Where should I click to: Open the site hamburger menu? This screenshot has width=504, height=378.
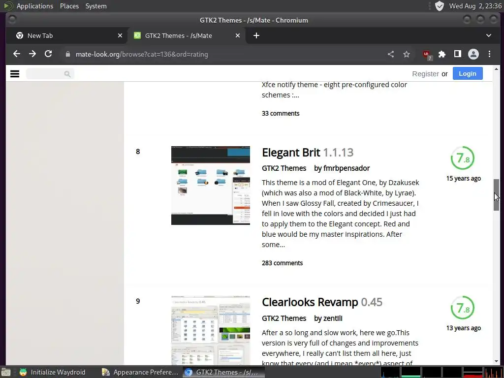(15, 74)
